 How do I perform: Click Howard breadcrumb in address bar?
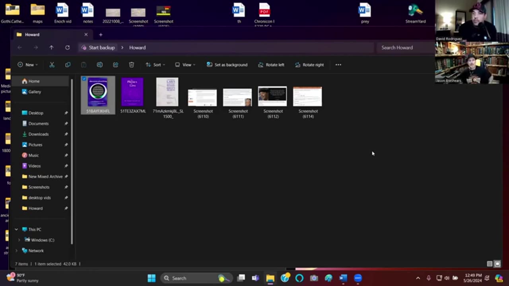point(137,48)
